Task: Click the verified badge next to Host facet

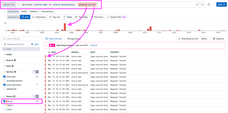Action: pyautogui.click(x=13, y=66)
